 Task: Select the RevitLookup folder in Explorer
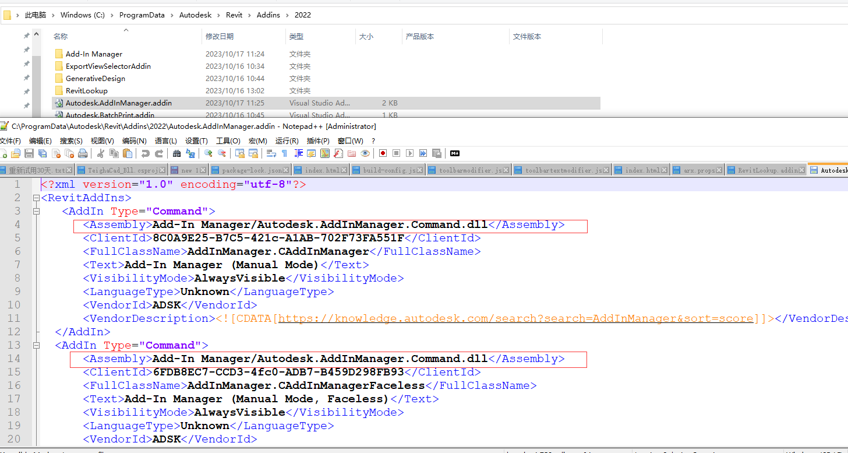86,90
